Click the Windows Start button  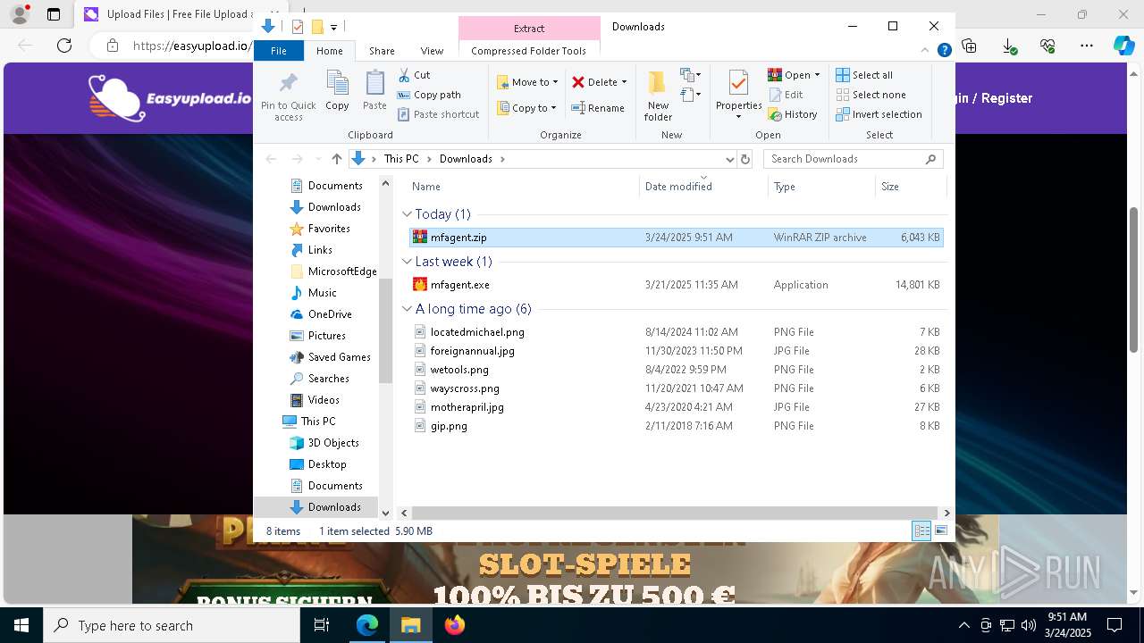point(21,625)
